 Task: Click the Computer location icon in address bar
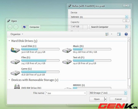[x=24, y=27]
